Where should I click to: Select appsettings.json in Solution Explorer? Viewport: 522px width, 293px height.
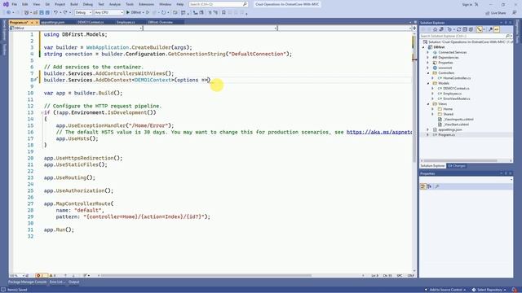(449, 129)
